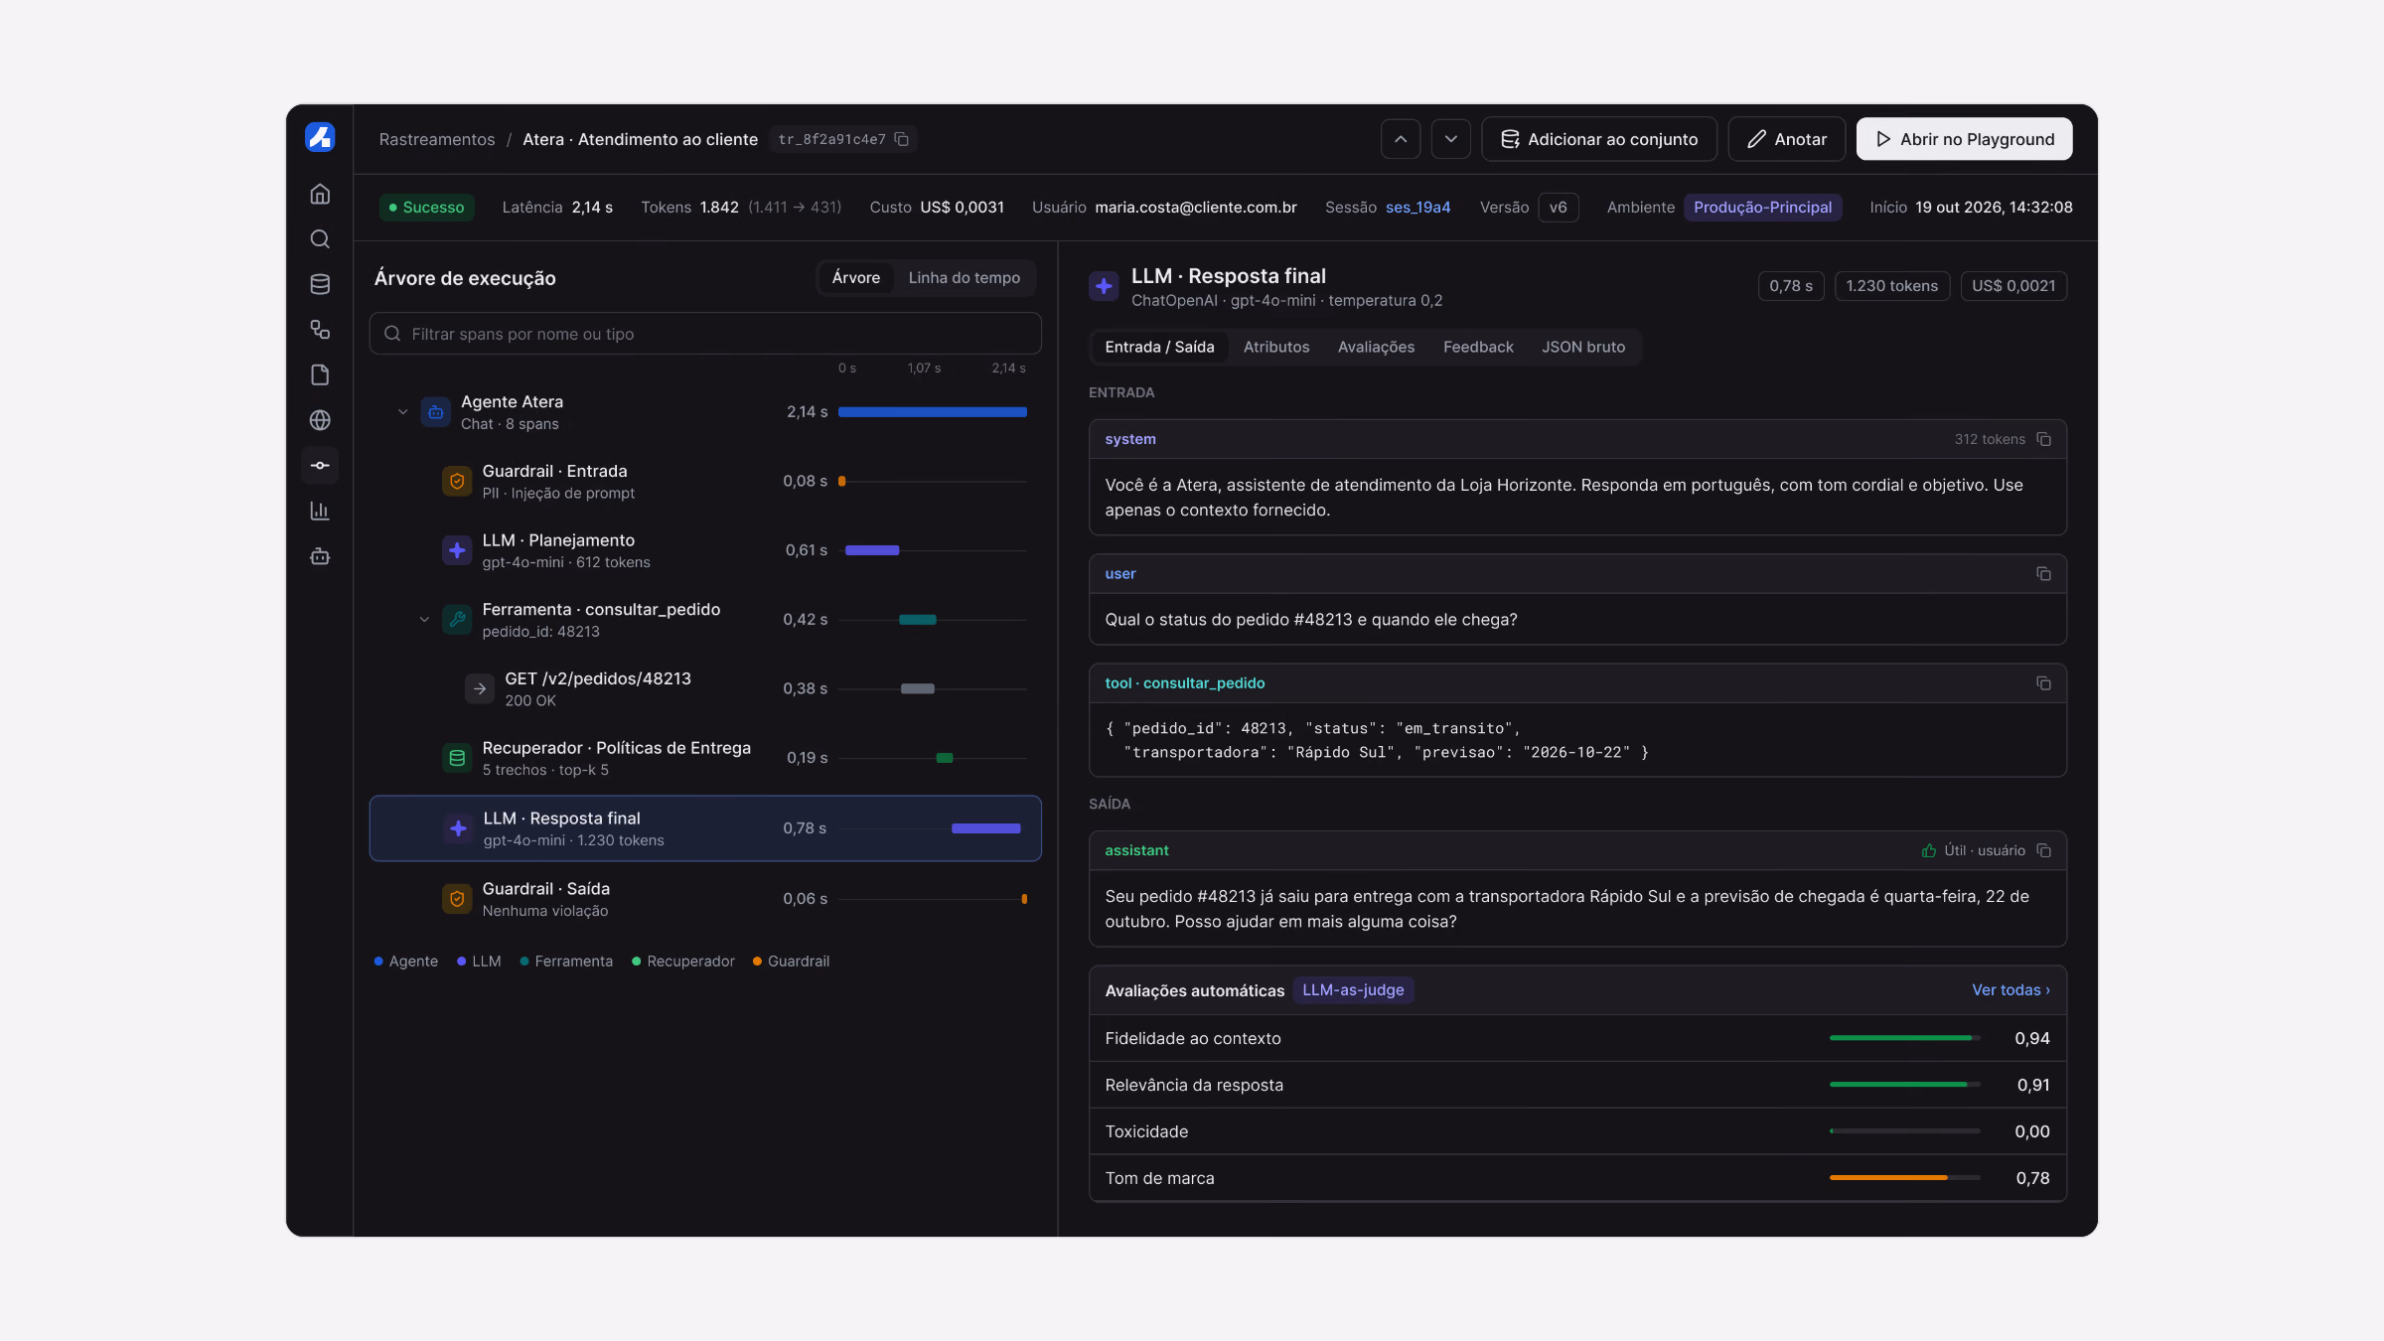Viewport: 2384px width, 1341px height.
Task: Go to the previous trace arrow
Action: click(1401, 139)
